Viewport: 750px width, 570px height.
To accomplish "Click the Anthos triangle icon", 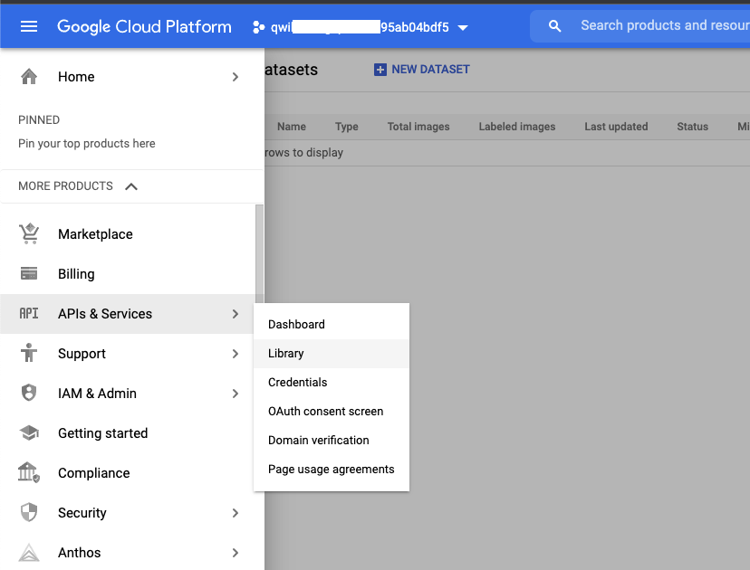I will tap(29, 552).
